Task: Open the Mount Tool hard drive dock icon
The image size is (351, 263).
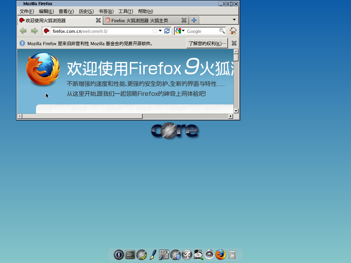Action: (198, 255)
